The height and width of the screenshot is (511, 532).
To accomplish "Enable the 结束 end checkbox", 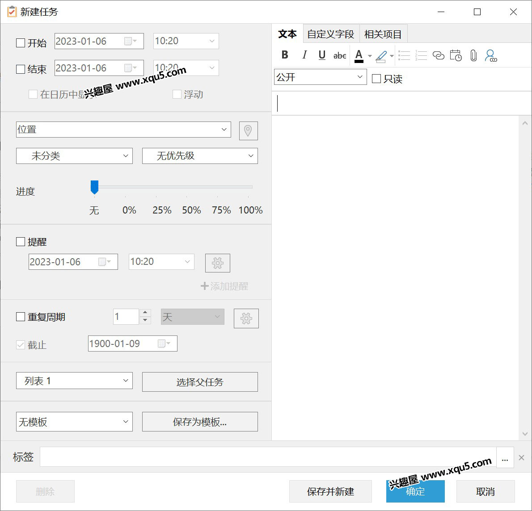I will [x=21, y=69].
